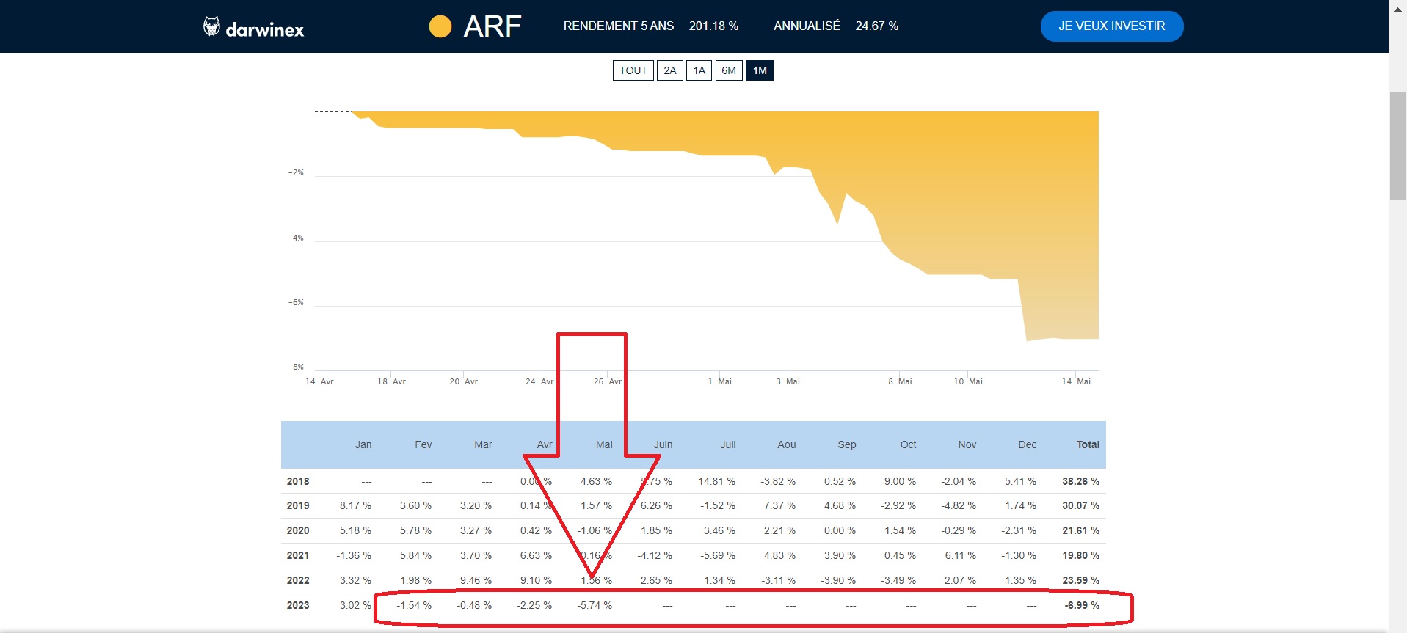
Task: Click the 14. Mai axis label
Action: pos(1076,381)
